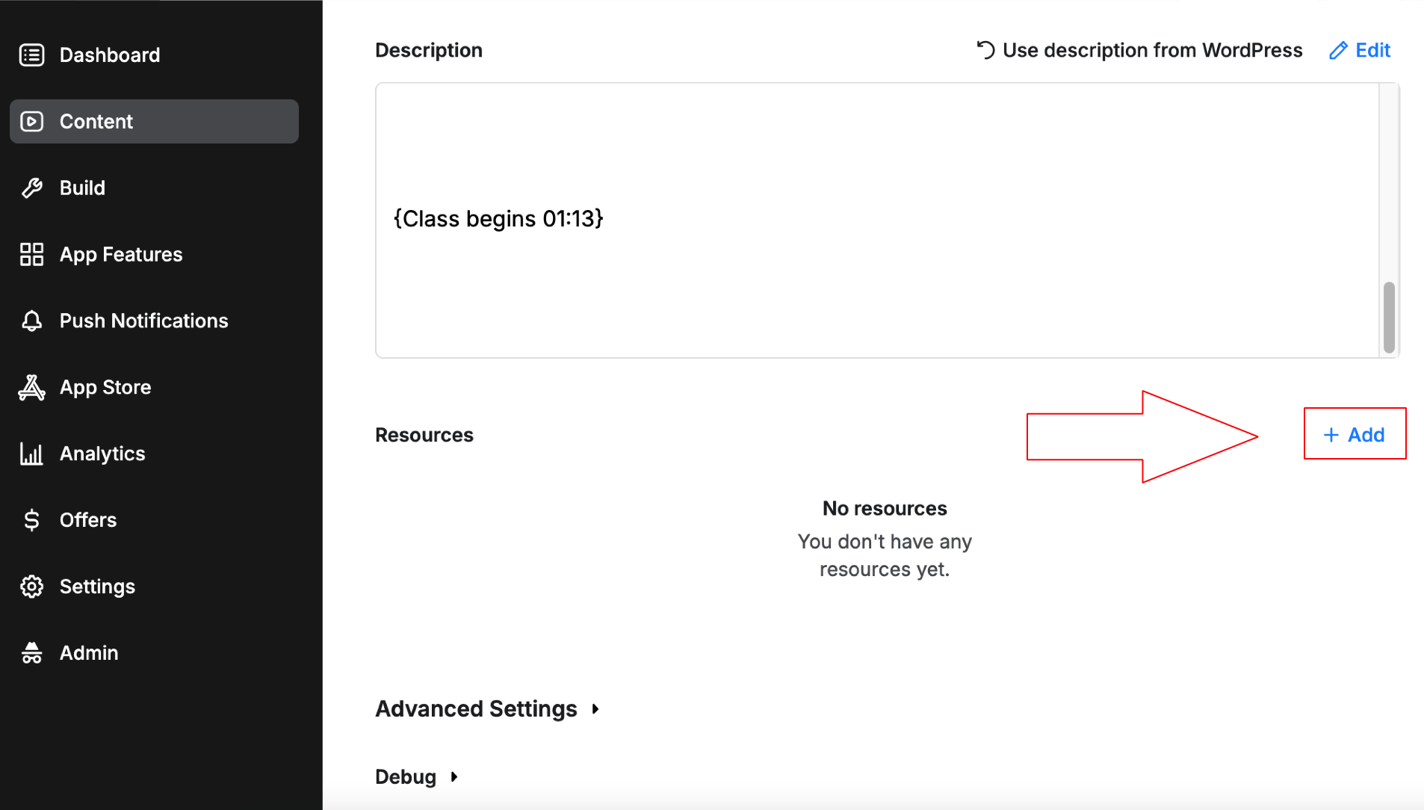Click the Content play icon in sidebar

tap(31, 122)
